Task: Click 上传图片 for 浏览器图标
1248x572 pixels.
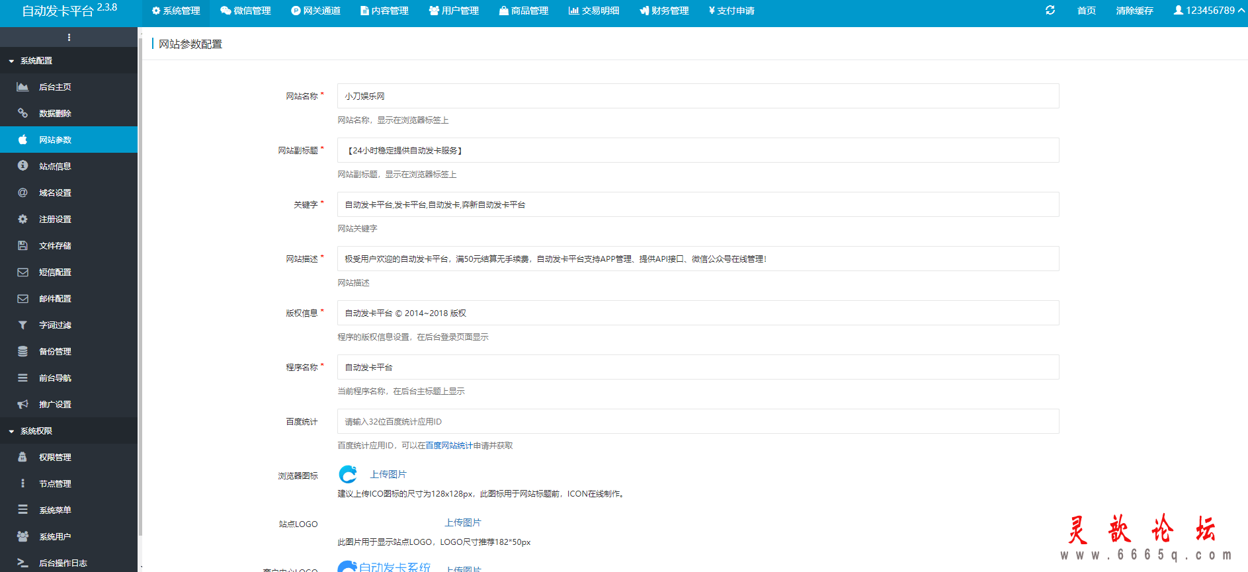Action: pos(388,474)
